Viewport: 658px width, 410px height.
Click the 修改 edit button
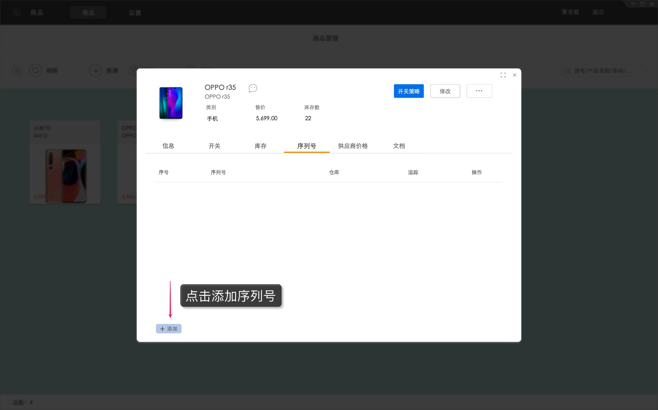(x=445, y=91)
